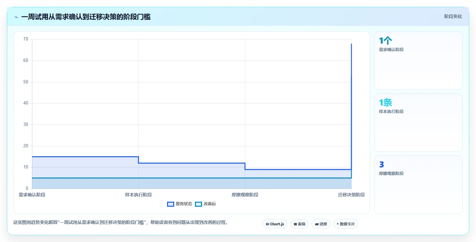Click the 1条 value text
476x242 pixels.
(x=385, y=102)
